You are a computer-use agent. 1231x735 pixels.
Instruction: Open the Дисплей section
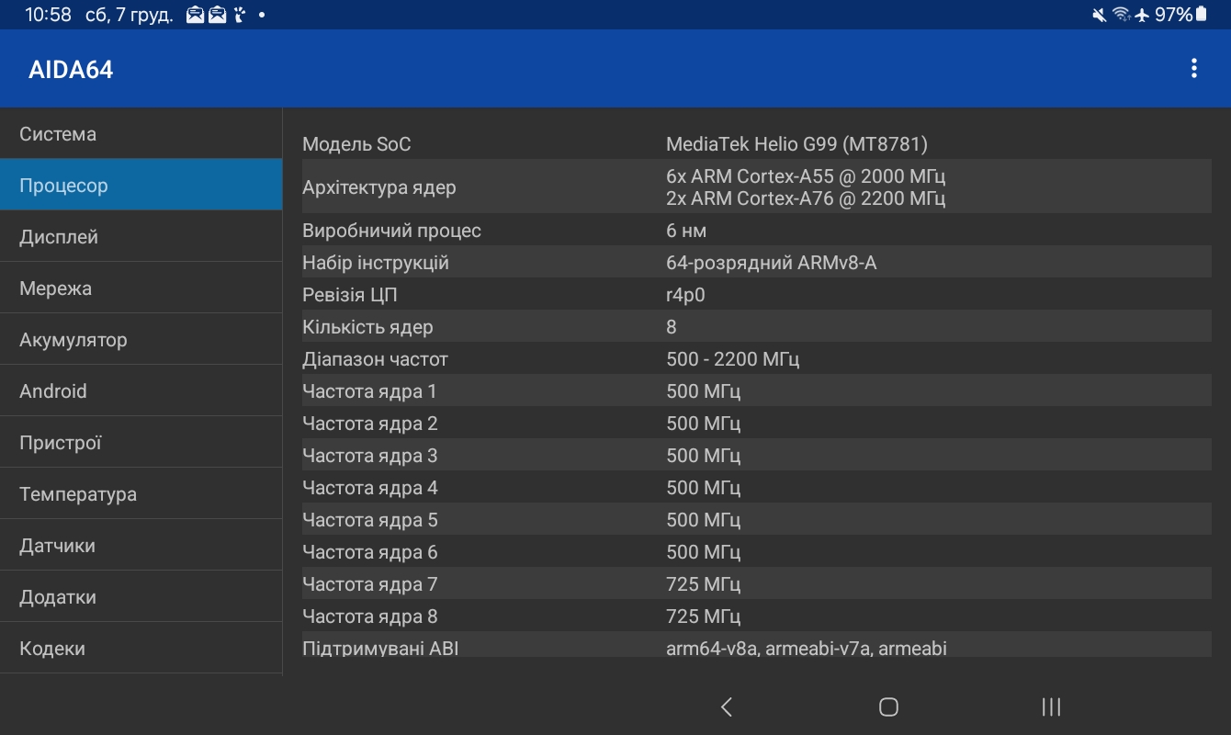(141, 236)
